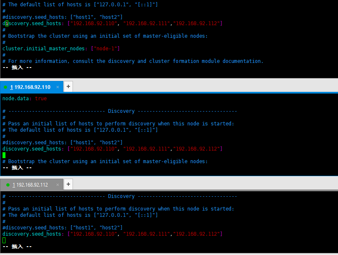Click commented #discovery.seed_hosts line in middle pane
338x255 pixels.
tap(62, 143)
